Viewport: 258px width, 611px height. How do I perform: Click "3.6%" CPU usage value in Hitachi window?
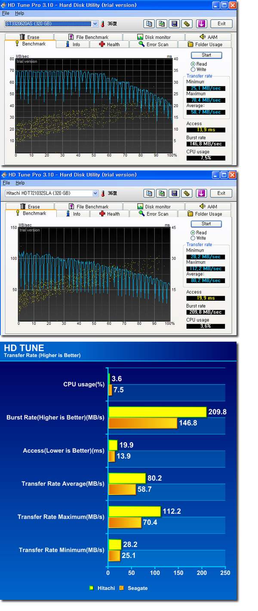[x=206, y=326]
